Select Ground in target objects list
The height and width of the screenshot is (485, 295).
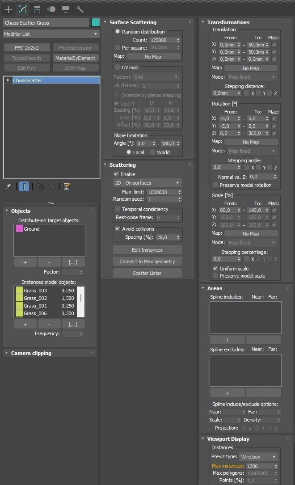(x=32, y=228)
